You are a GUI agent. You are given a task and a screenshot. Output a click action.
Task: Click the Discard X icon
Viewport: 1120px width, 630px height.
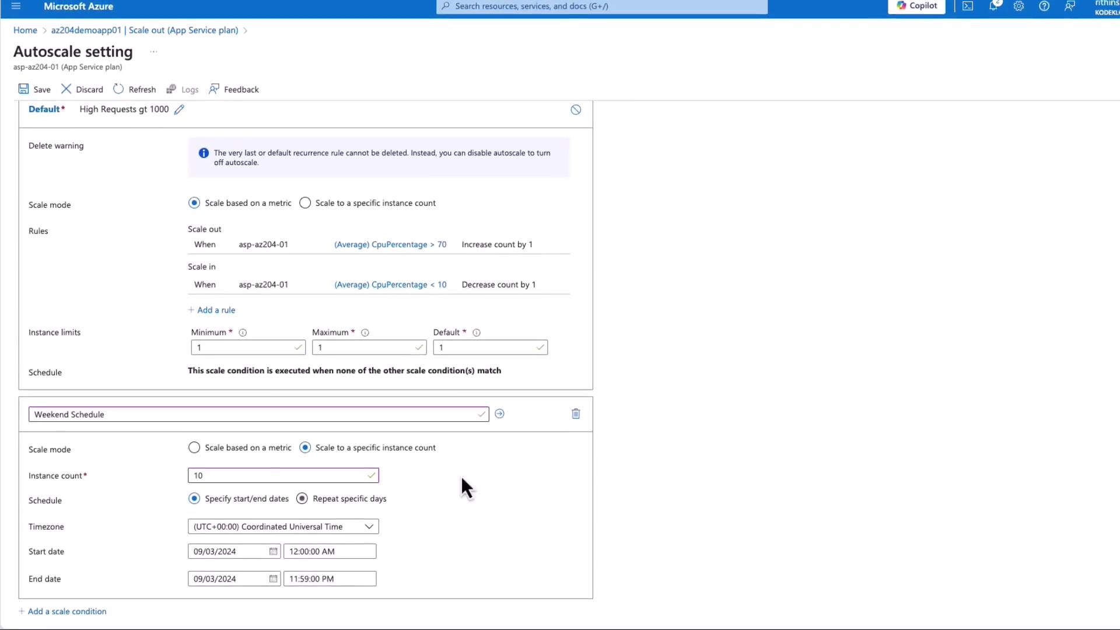click(66, 89)
